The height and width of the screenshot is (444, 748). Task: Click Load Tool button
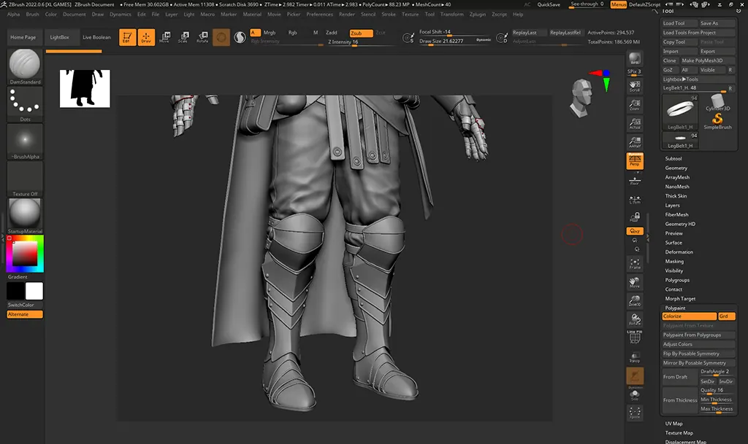(x=679, y=23)
